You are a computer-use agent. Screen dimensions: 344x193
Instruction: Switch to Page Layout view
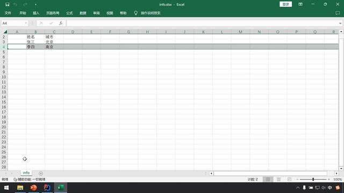[x=278, y=180]
